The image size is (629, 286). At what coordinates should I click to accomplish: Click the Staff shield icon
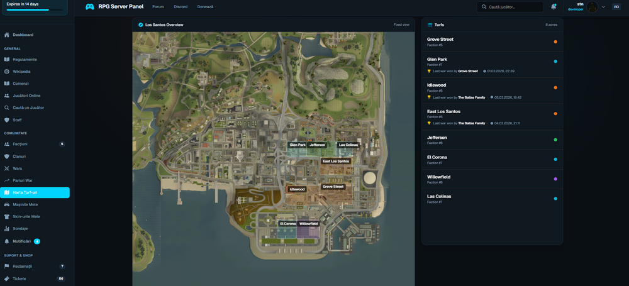pos(7,120)
